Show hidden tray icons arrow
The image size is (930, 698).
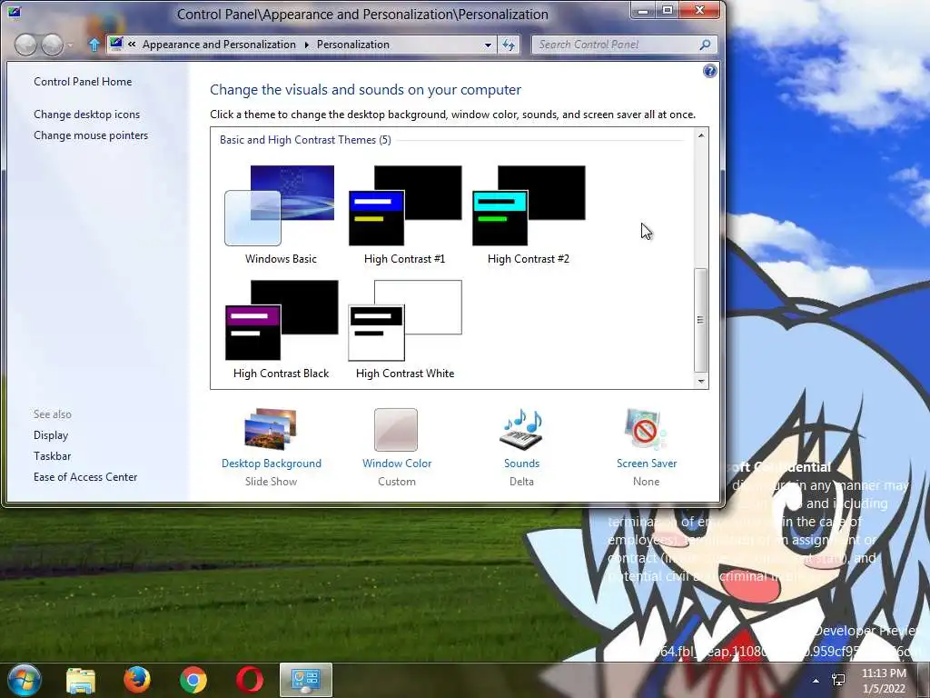(816, 681)
